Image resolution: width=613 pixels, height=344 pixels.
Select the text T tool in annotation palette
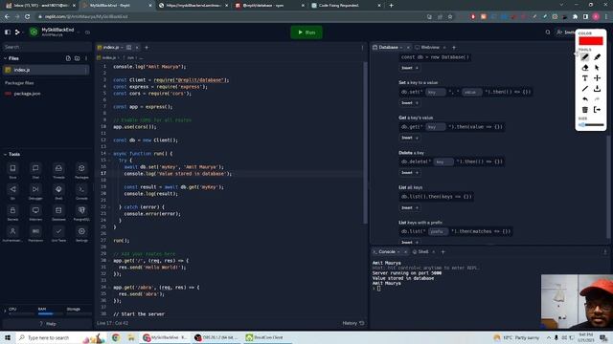tap(584, 78)
